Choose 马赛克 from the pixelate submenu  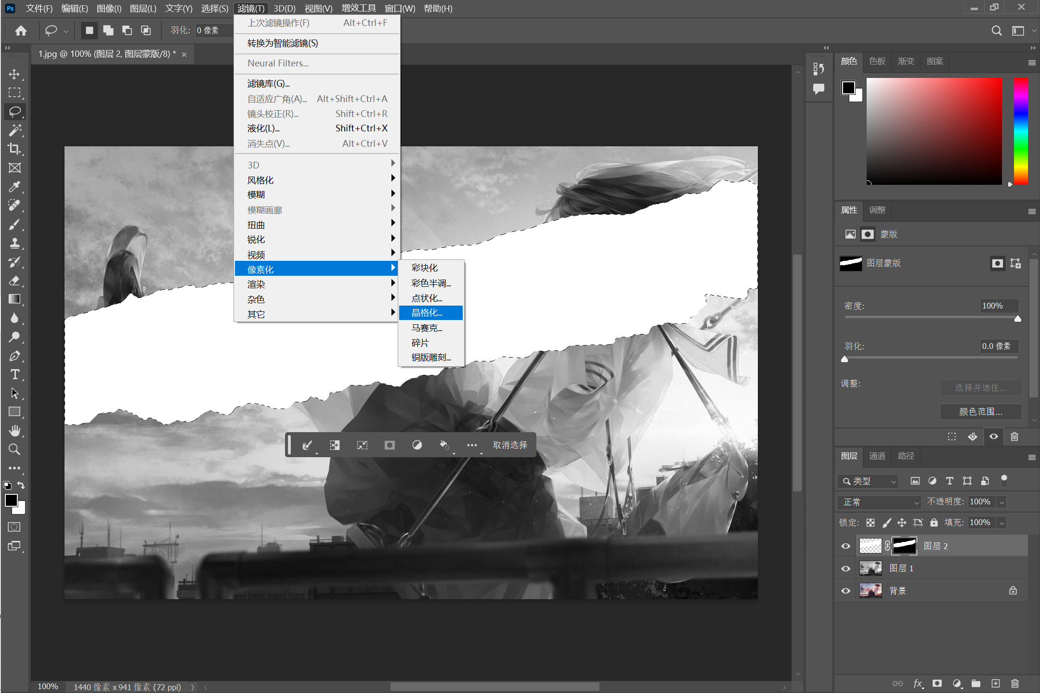point(427,328)
